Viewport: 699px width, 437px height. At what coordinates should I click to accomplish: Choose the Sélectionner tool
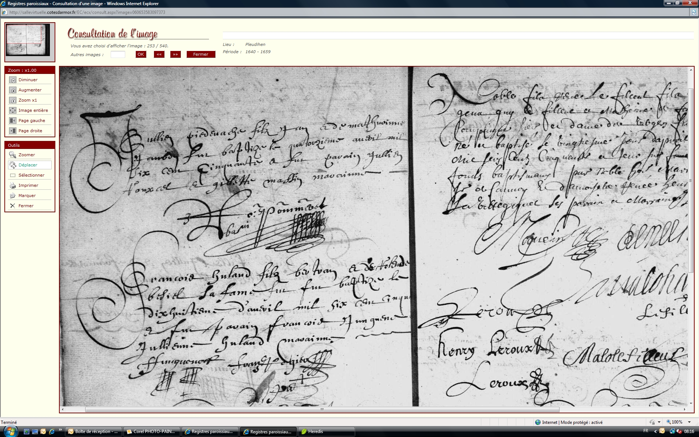31,175
